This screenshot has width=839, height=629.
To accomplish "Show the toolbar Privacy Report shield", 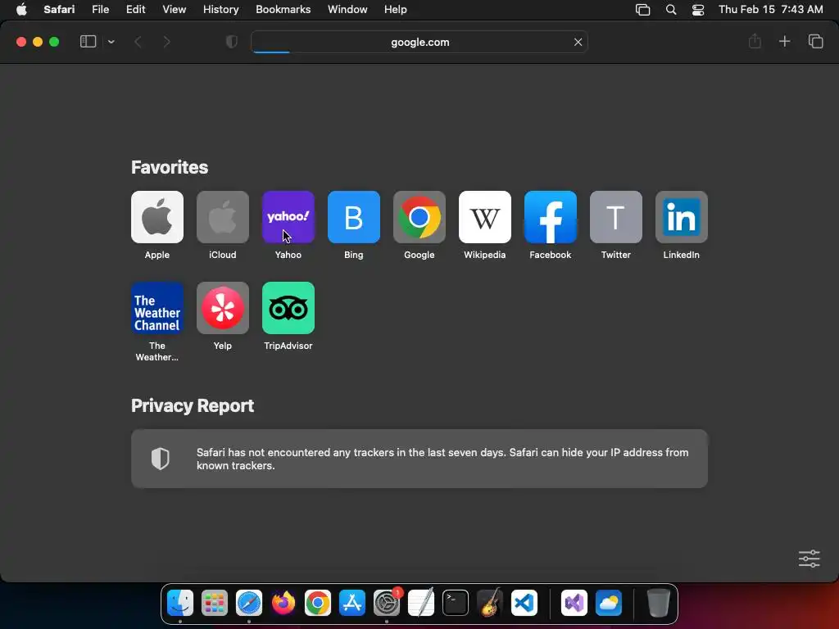I will click(x=231, y=42).
